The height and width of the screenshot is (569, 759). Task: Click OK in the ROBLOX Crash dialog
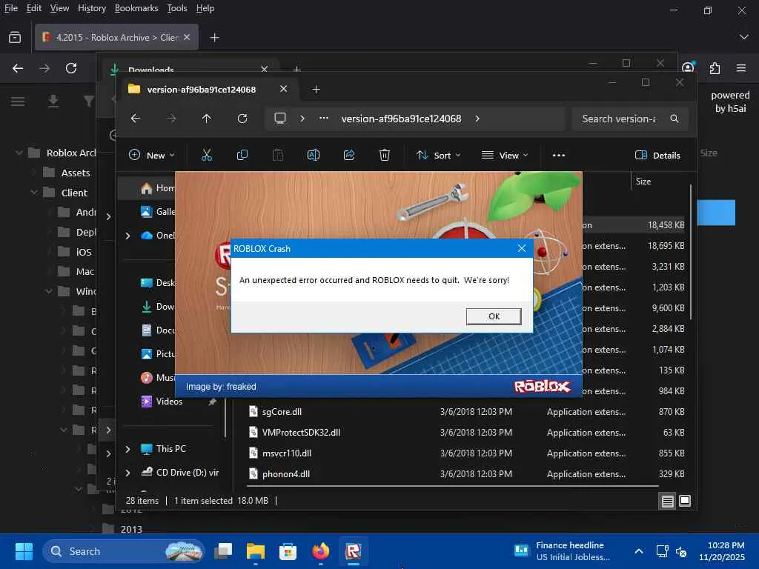tap(494, 316)
